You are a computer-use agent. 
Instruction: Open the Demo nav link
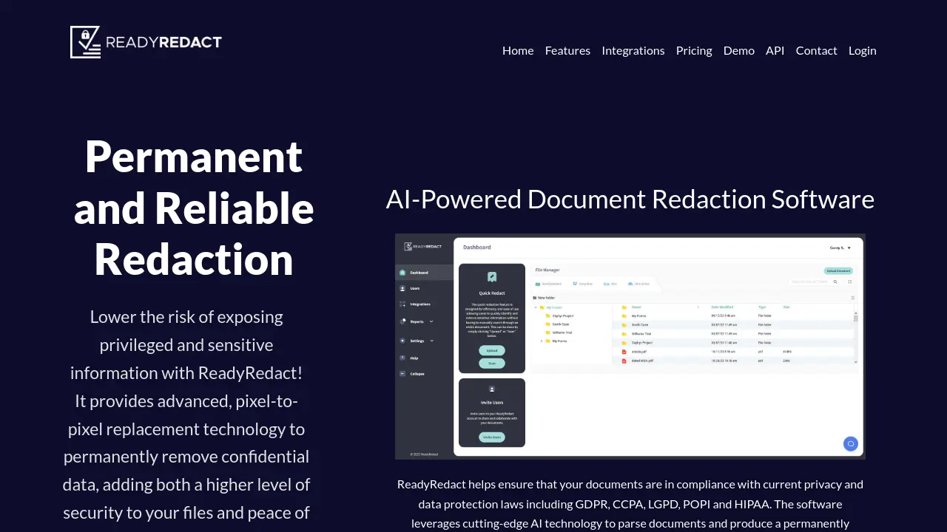739,50
